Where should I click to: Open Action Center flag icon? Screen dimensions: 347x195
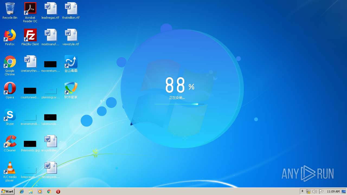(321, 191)
